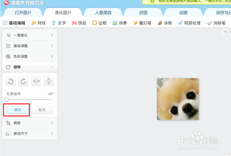Open the 局部处理 local processing tool
Viewport: 231px width, 156px height.
[x=189, y=23]
